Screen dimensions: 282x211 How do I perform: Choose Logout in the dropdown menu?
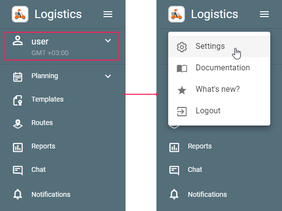[219, 111]
